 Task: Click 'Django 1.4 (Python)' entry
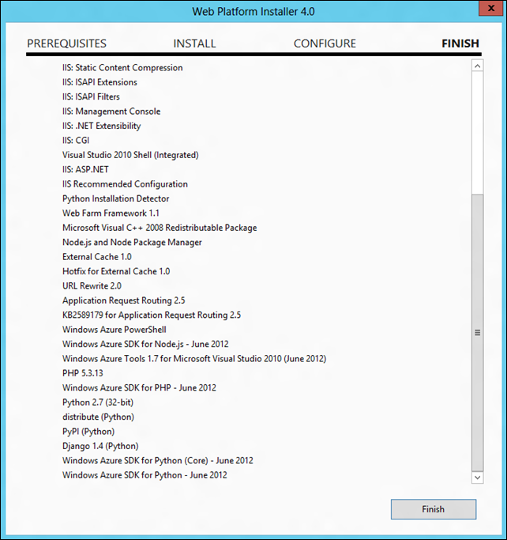tap(100, 446)
